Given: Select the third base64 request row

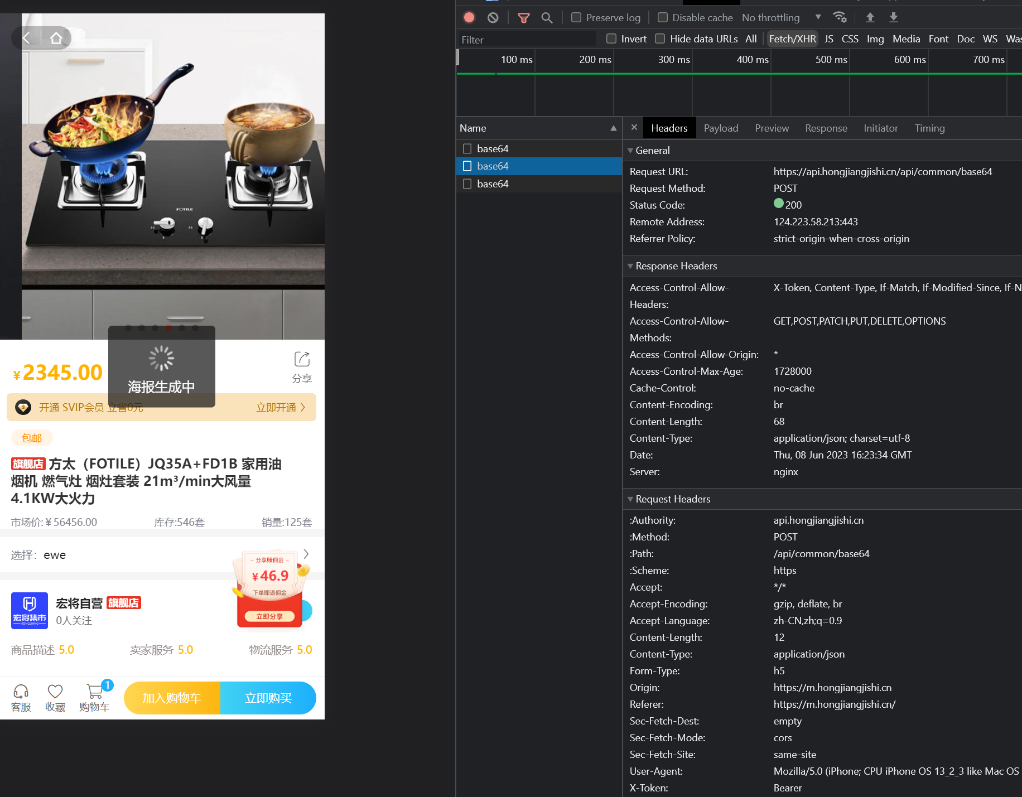Looking at the screenshot, I should coord(539,183).
